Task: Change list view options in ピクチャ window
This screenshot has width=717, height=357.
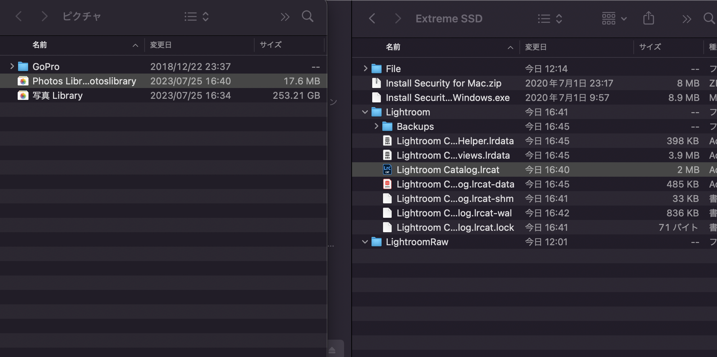Action: [197, 17]
